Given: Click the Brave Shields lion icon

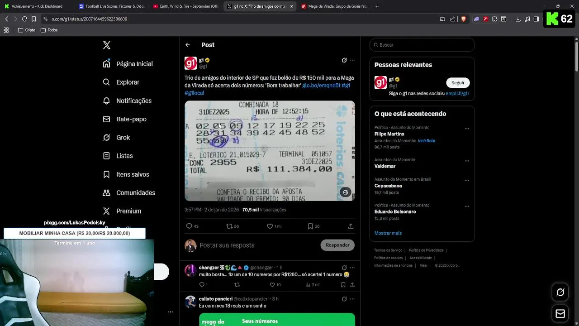Looking at the screenshot, I should pyautogui.click(x=463, y=19).
